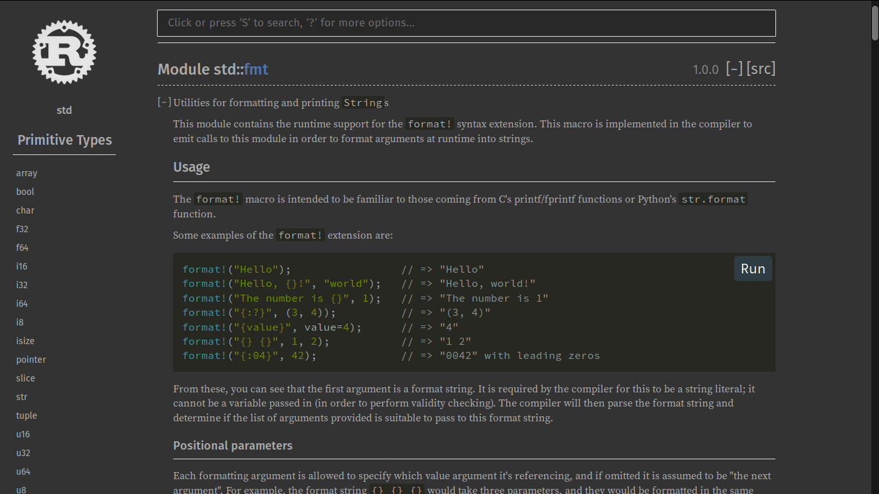Click the Rust gear logo
The image size is (879, 494).
(x=64, y=52)
